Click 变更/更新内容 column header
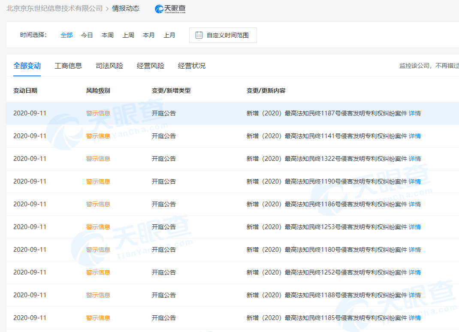This screenshot has width=459, height=332. tap(266, 91)
